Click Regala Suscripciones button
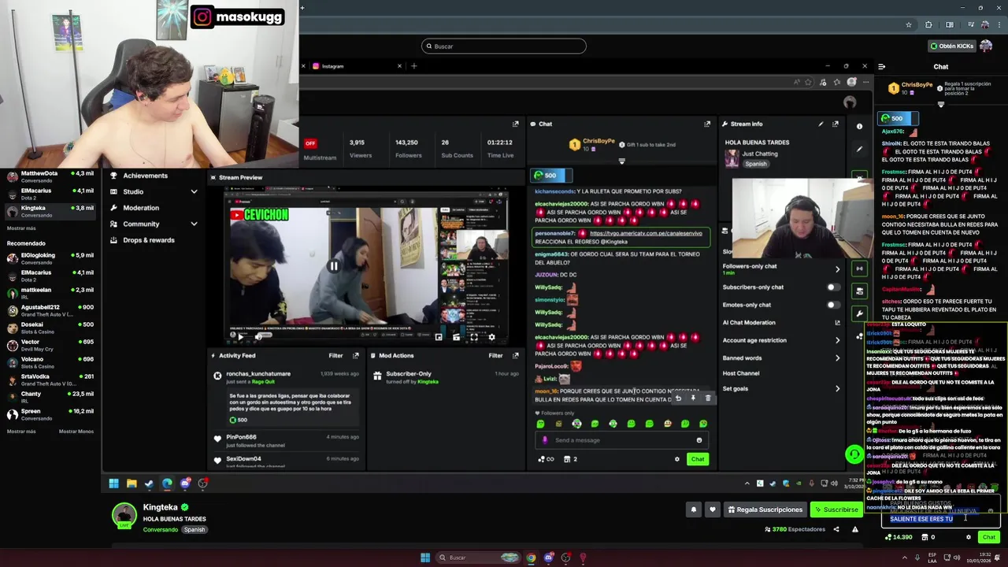1008x567 pixels. [764, 510]
